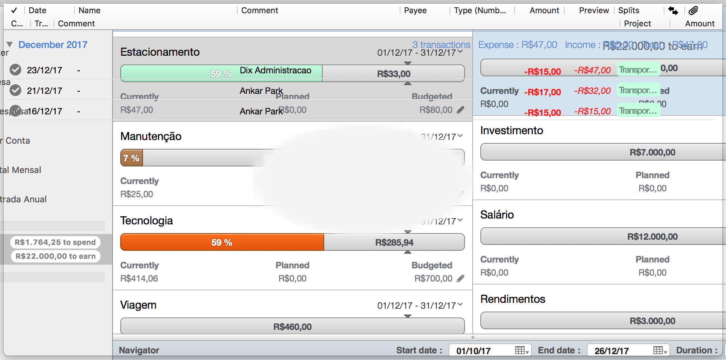Sort by the Type (Numb... column header
Image resolution: width=726 pixels, height=360 pixels.
click(x=480, y=10)
